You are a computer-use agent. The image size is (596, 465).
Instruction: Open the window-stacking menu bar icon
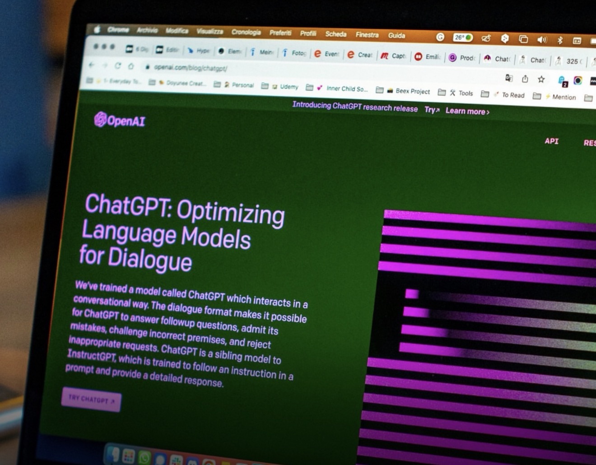pos(523,39)
